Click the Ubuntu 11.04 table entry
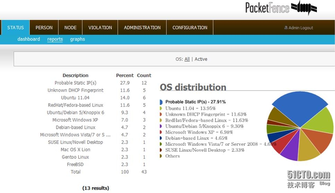This screenshot has width=335, height=193. [75, 98]
